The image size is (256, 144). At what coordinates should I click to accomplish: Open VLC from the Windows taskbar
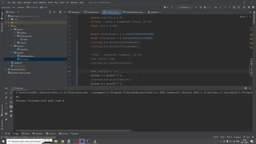click(x=95, y=141)
